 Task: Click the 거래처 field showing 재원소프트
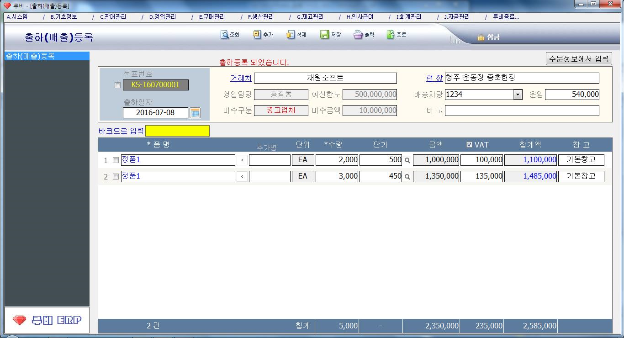[x=325, y=78]
